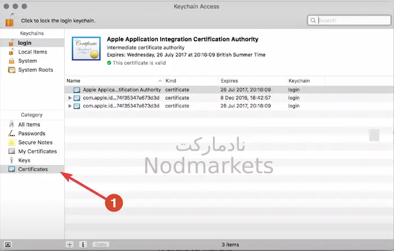394x251 pixels.
Task: Open item info with the i button
Action: (83, 244)
